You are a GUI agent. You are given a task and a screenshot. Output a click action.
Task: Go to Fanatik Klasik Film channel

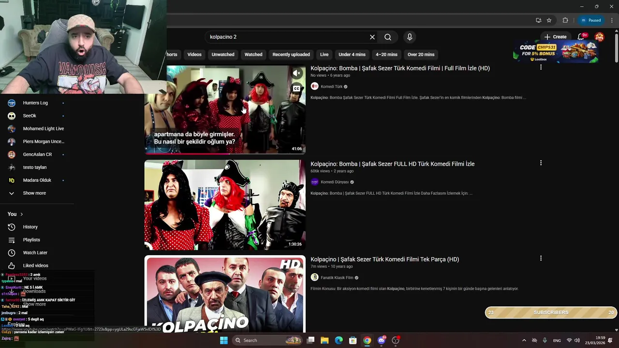(x=337, y=278)
